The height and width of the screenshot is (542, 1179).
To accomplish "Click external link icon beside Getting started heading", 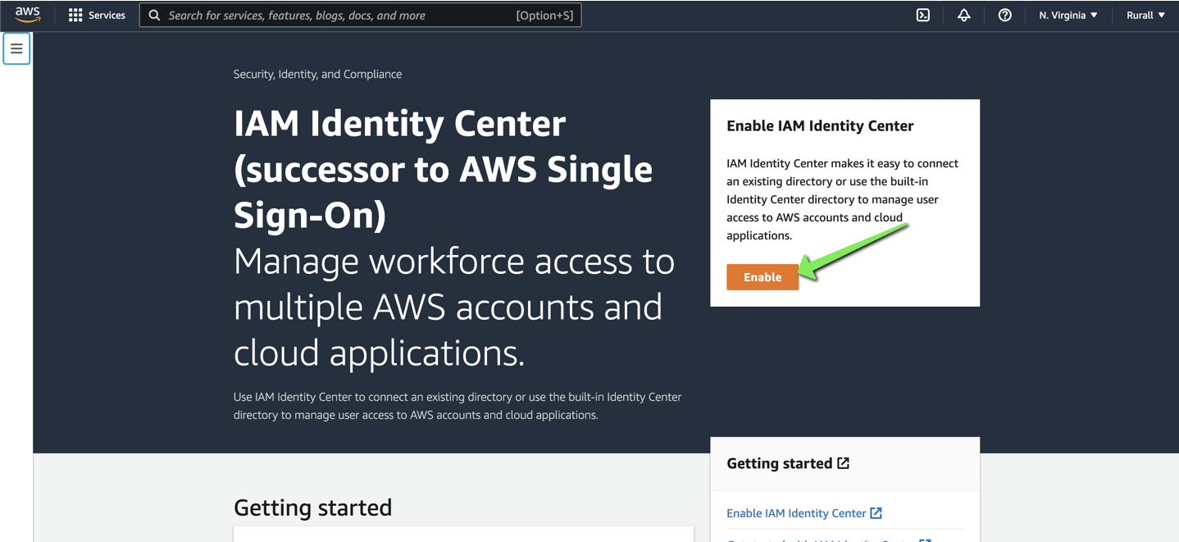I will click(x=843, y=463).
